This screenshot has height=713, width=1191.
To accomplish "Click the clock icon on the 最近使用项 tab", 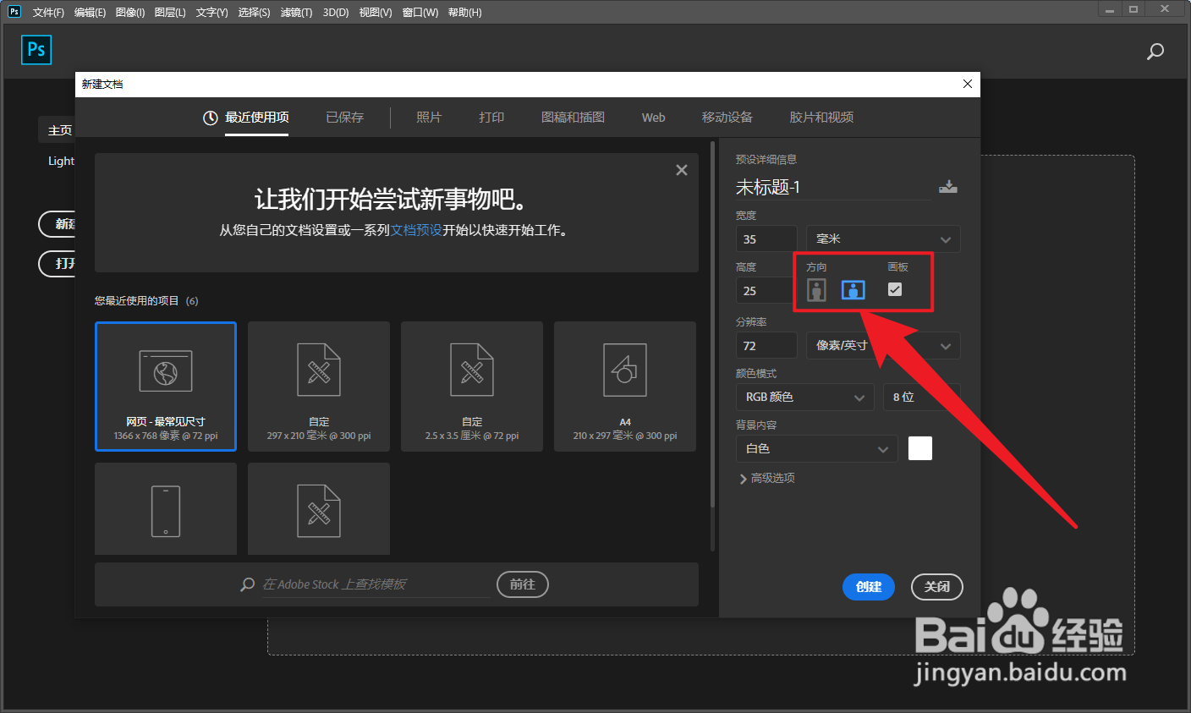I will coord(210,118).
